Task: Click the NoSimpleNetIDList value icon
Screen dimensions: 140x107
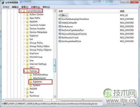Action: click(x=60, y=41)
